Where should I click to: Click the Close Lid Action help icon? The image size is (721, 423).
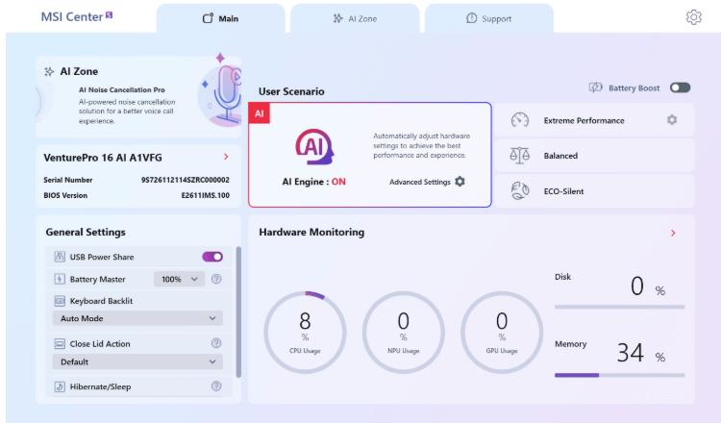(216, 343)
